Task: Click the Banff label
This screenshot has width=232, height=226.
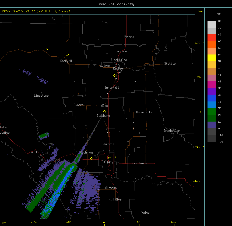Action: tap(33, 152)
